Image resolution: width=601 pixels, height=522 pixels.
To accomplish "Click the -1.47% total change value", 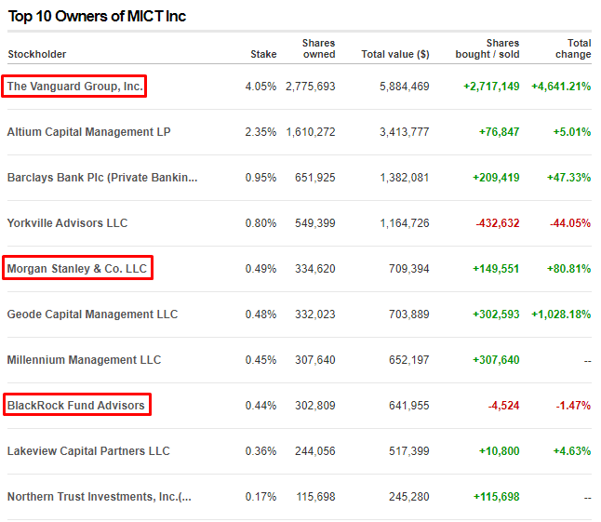I will coord(573,406).
